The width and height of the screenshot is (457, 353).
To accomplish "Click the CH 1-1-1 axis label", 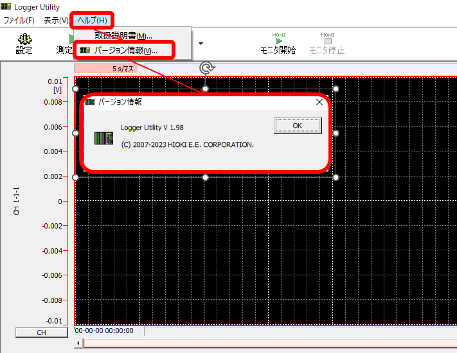I will (16, 201).
